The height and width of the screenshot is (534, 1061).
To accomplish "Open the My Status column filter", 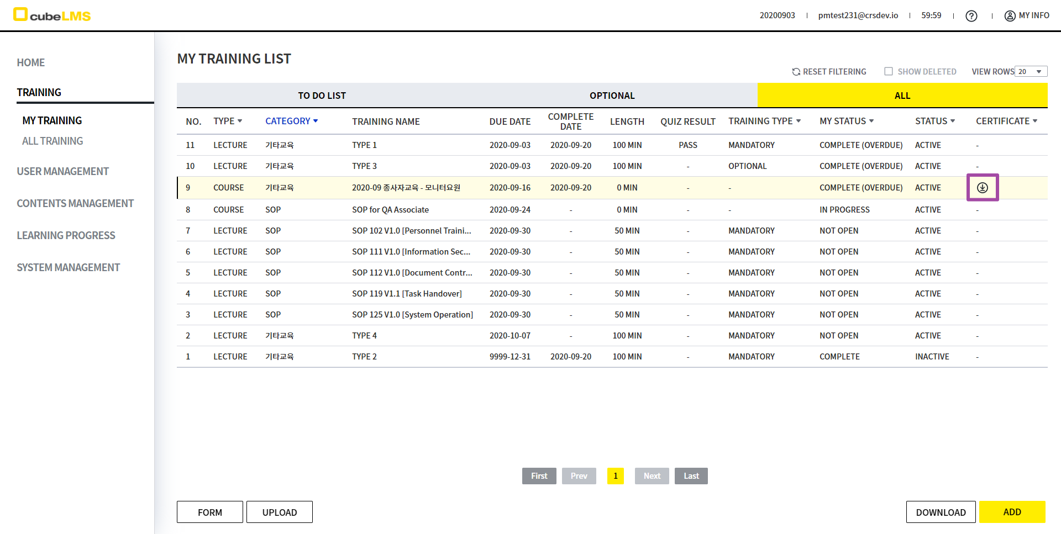I will point(871,121).
